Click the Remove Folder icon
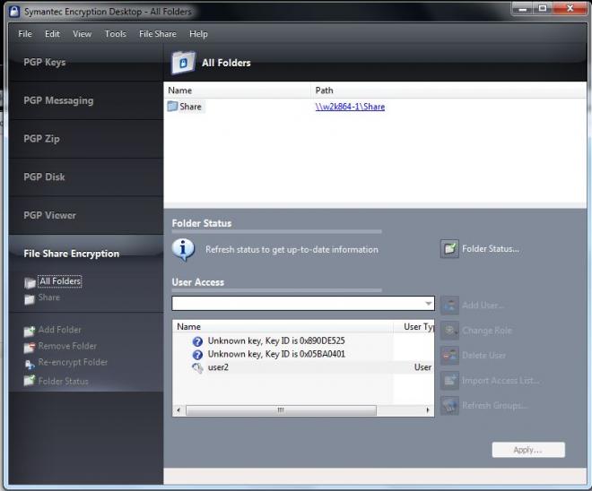 (x=30, y=348)
